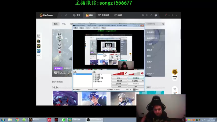Open the silver-haired character game card
Screen dimensions: 217x122
click(123, 98)
